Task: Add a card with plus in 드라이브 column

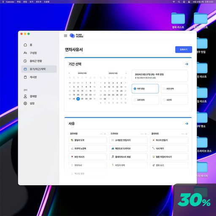Action: [x=146, y=134]
